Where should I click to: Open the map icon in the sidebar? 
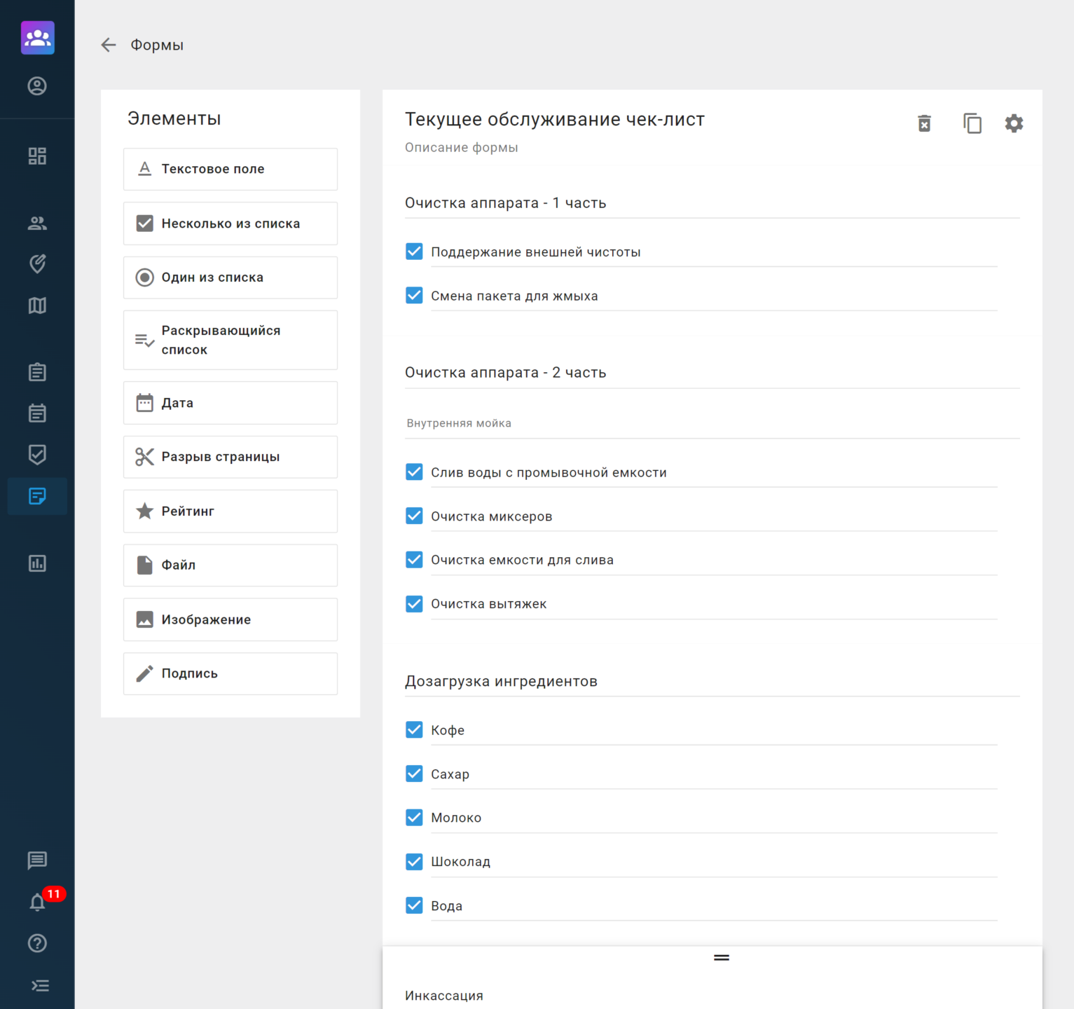click(x=37, y=306)
